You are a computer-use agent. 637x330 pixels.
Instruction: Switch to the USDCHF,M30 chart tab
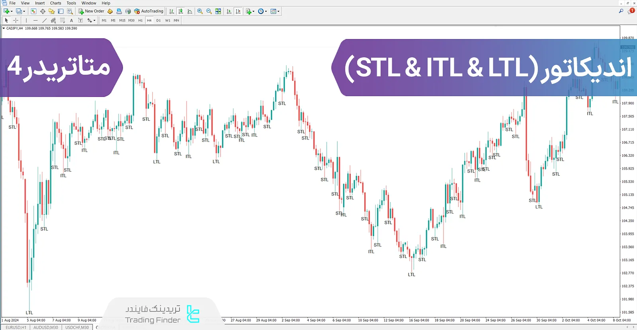pyautogui.click(x=77, y=327)
